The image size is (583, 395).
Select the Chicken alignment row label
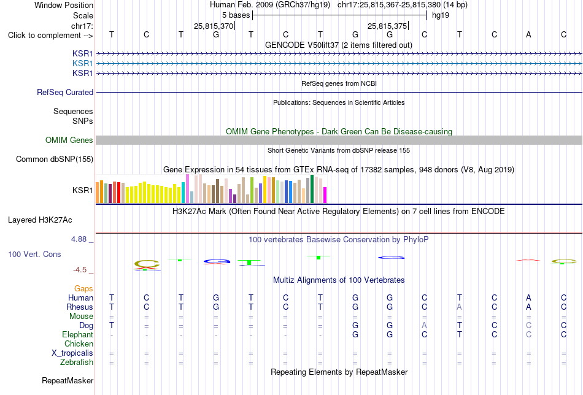pos(79,343)
